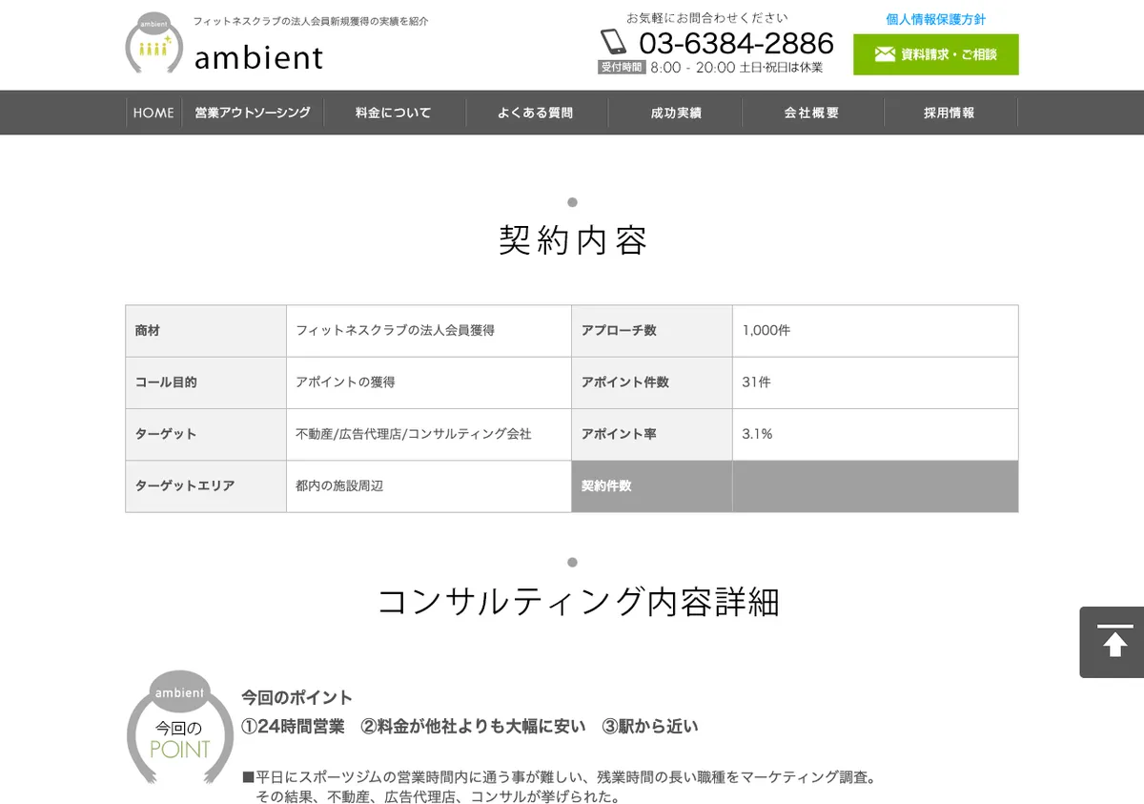Image resolution: width=1144 pixels, height=804 pixels.
Task: Open the 成功実績 menu item
Action: 676,113
